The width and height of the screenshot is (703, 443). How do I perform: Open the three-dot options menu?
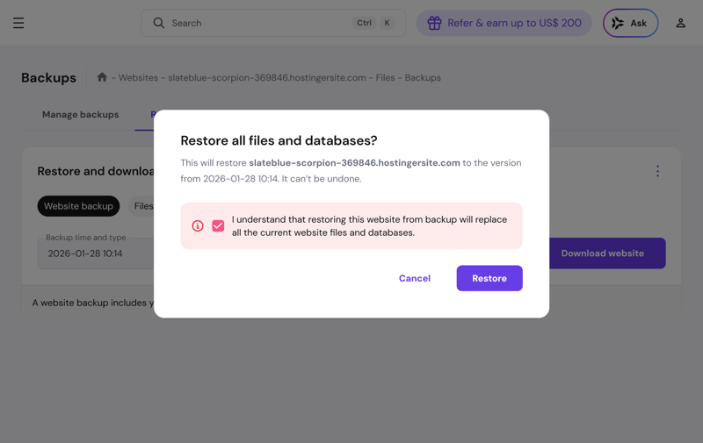pyautogui.click(x=657, y=171)
